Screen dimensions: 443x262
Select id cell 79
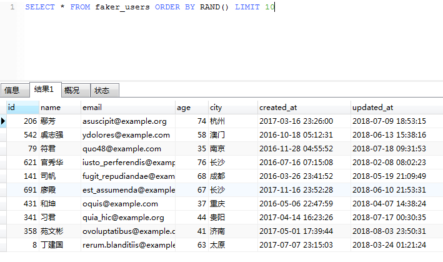pyautogui.click(x=23, y=149)
